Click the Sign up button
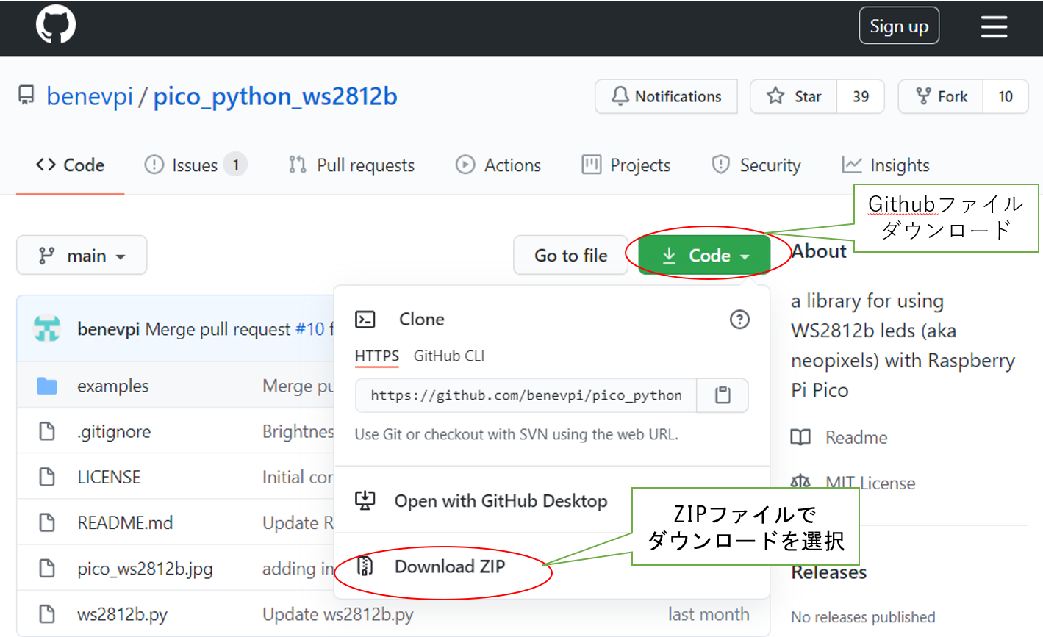Image resolution: width=1043 pixels, height=637 pixels. pyautogui.click(x=899, y=26)
